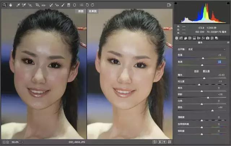Click the Default (默认值) link

pyautogui.click(x=206, y=71)
